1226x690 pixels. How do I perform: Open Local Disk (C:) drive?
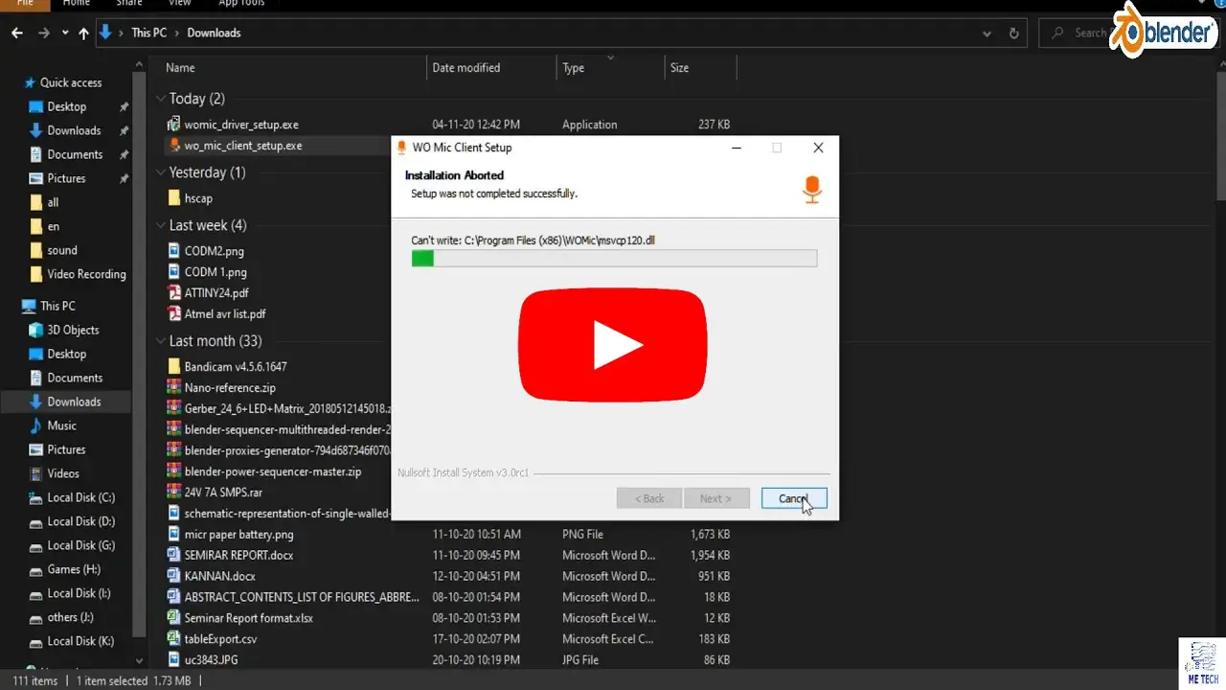pos(80,497)
